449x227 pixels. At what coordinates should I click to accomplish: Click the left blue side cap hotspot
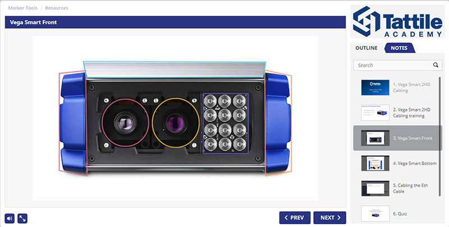coord(73,123)
